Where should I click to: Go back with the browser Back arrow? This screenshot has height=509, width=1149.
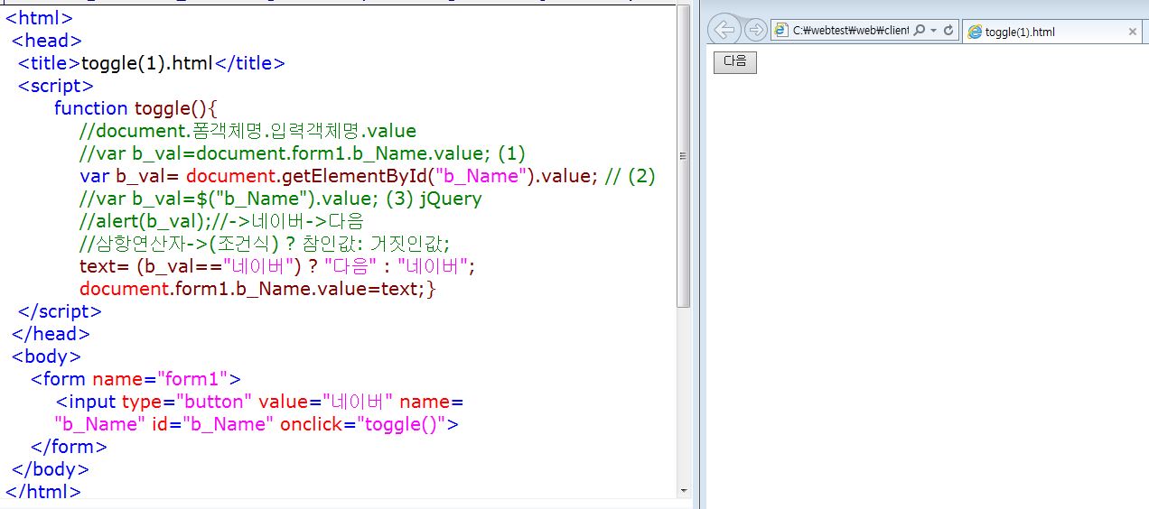tap(724, 30)
